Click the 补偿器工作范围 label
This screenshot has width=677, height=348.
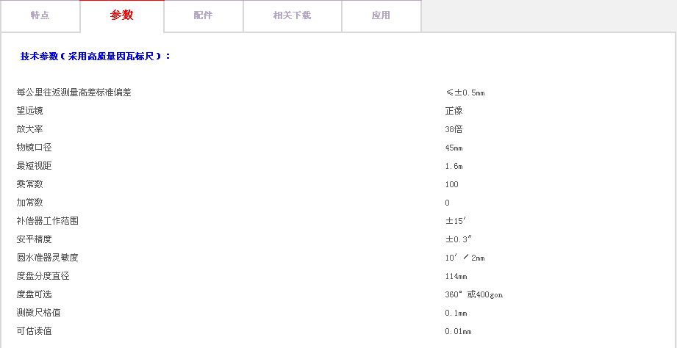47,221
